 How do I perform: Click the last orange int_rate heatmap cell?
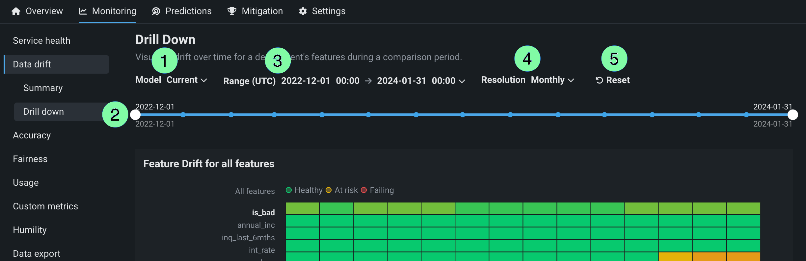pos(743,256)
